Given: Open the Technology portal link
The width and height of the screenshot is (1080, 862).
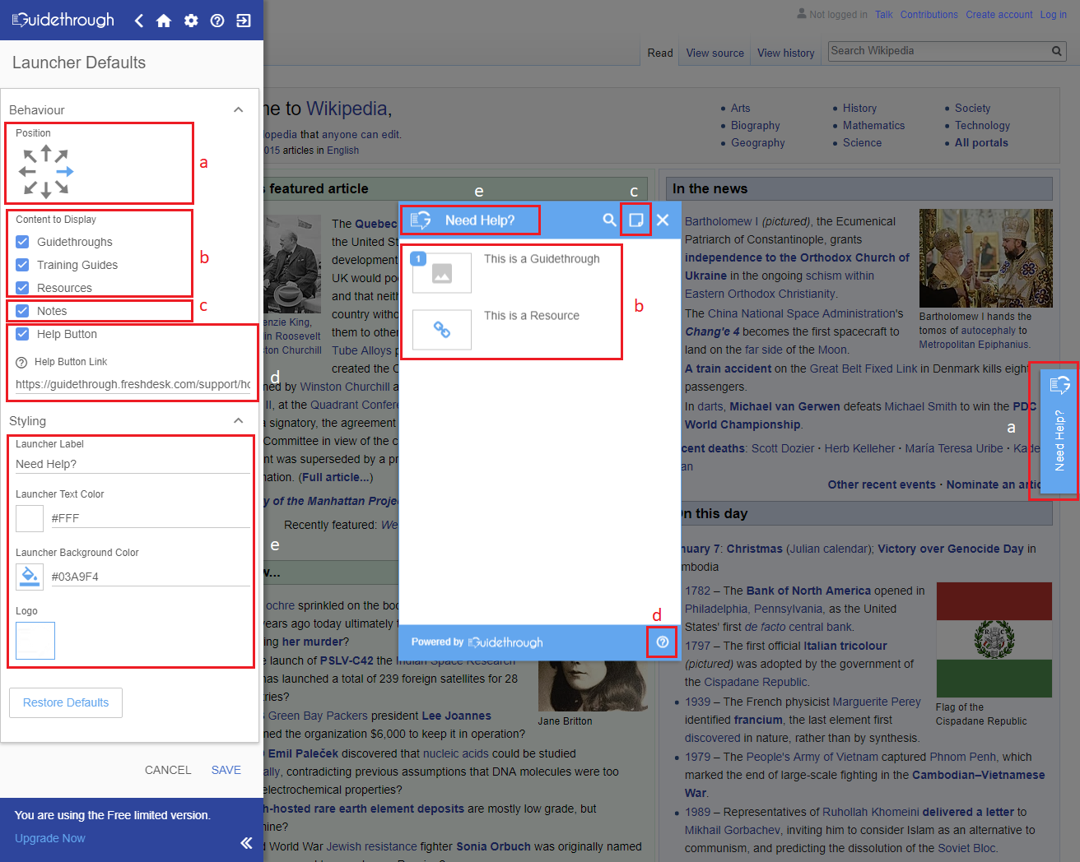Looking at the screenshot, I should [982, 125].
